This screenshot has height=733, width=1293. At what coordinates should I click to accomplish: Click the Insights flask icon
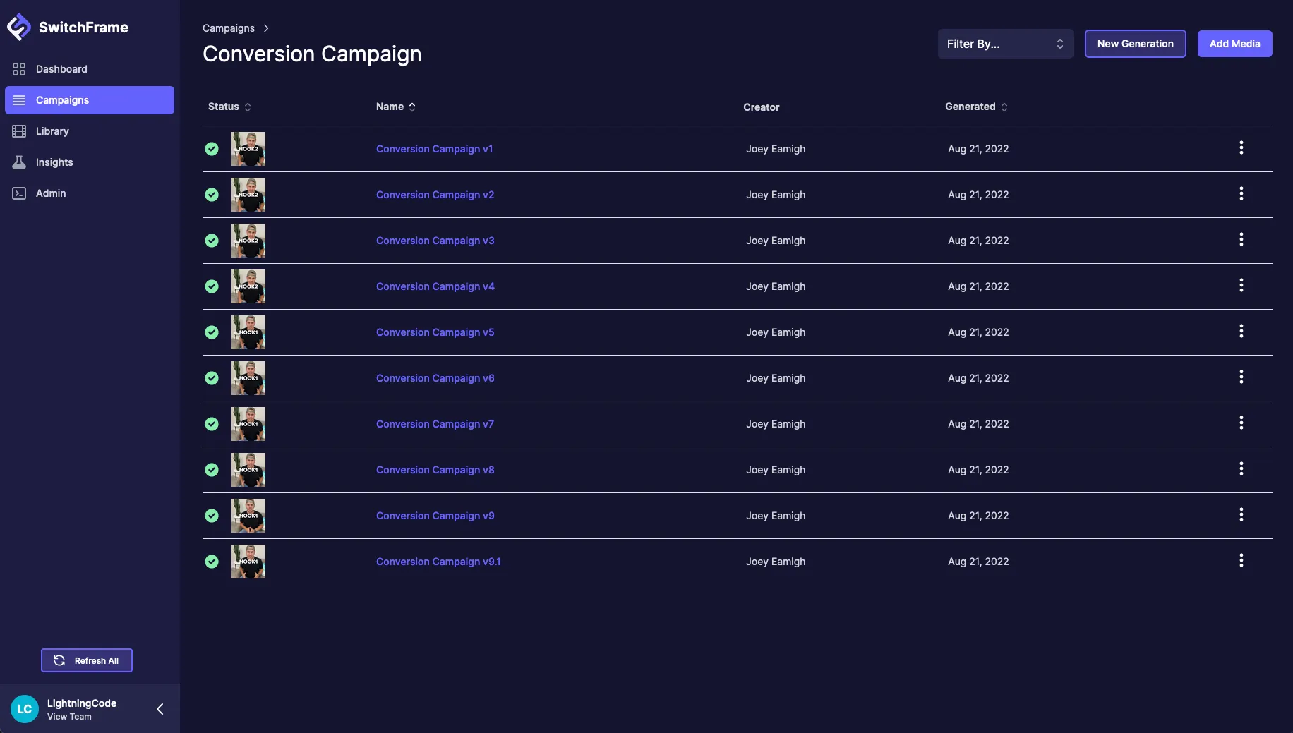point(19,162)
